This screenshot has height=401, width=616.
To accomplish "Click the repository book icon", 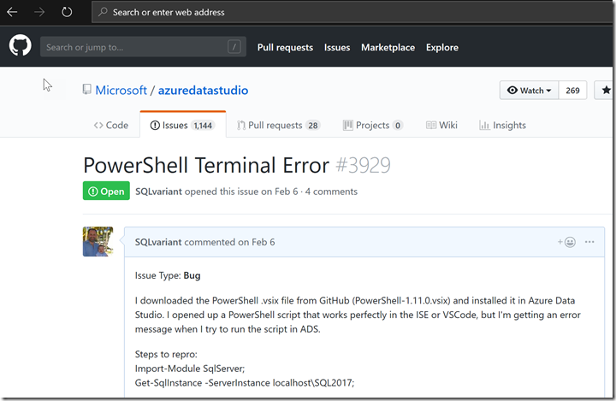I will [x=86, y=90].
